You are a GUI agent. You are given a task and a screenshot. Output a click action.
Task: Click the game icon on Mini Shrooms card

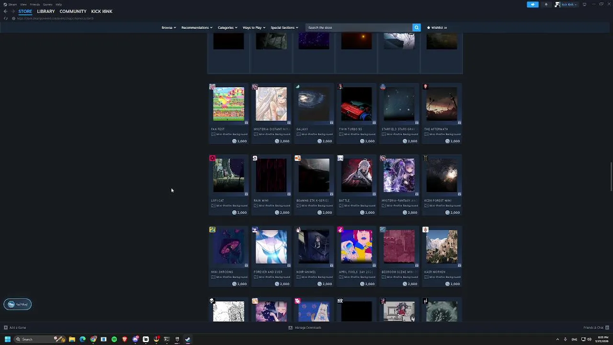[212, 230]
